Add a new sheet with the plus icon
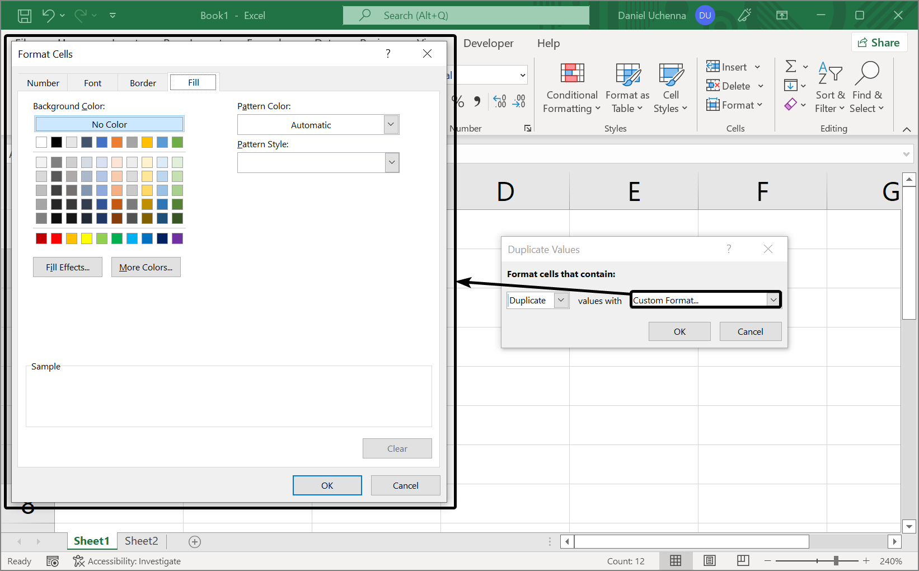 coord(195,541)
